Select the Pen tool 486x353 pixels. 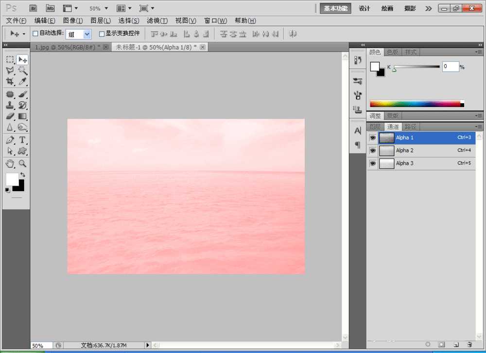coord(10,140)
